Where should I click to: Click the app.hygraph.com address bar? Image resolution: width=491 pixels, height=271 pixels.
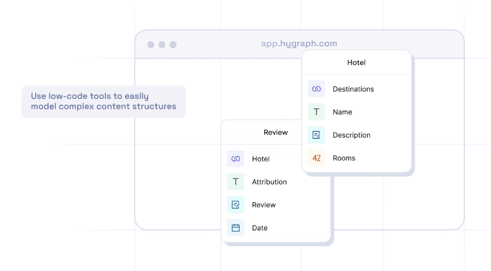pos(299,44)
